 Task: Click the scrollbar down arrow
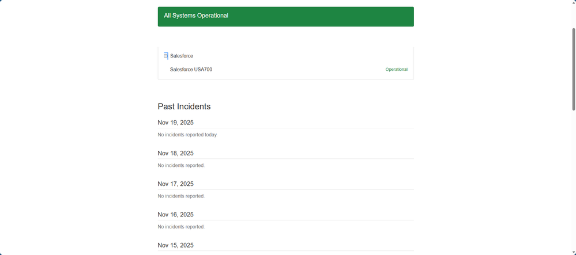tap(574, 253)
